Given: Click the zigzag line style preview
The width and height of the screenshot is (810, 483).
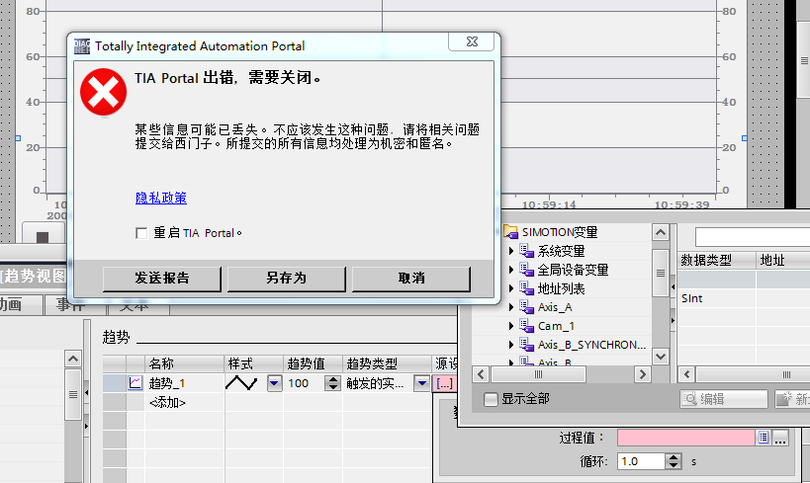Looking at the screenshot, I should 241,383.
